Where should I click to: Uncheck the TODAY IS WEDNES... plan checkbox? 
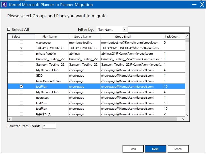pyautogui.click(x=21, y=48)
